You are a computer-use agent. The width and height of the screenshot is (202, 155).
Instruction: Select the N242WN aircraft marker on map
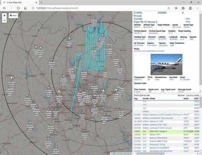point(52,60)
